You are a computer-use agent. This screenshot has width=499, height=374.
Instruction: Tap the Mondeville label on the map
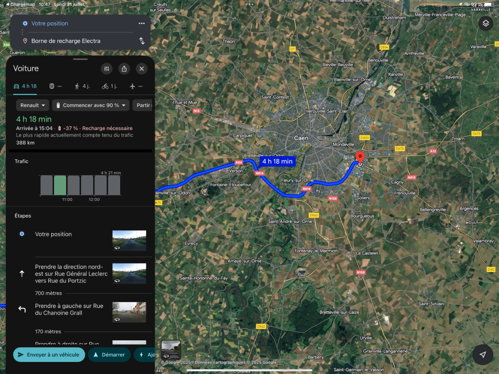343,145
